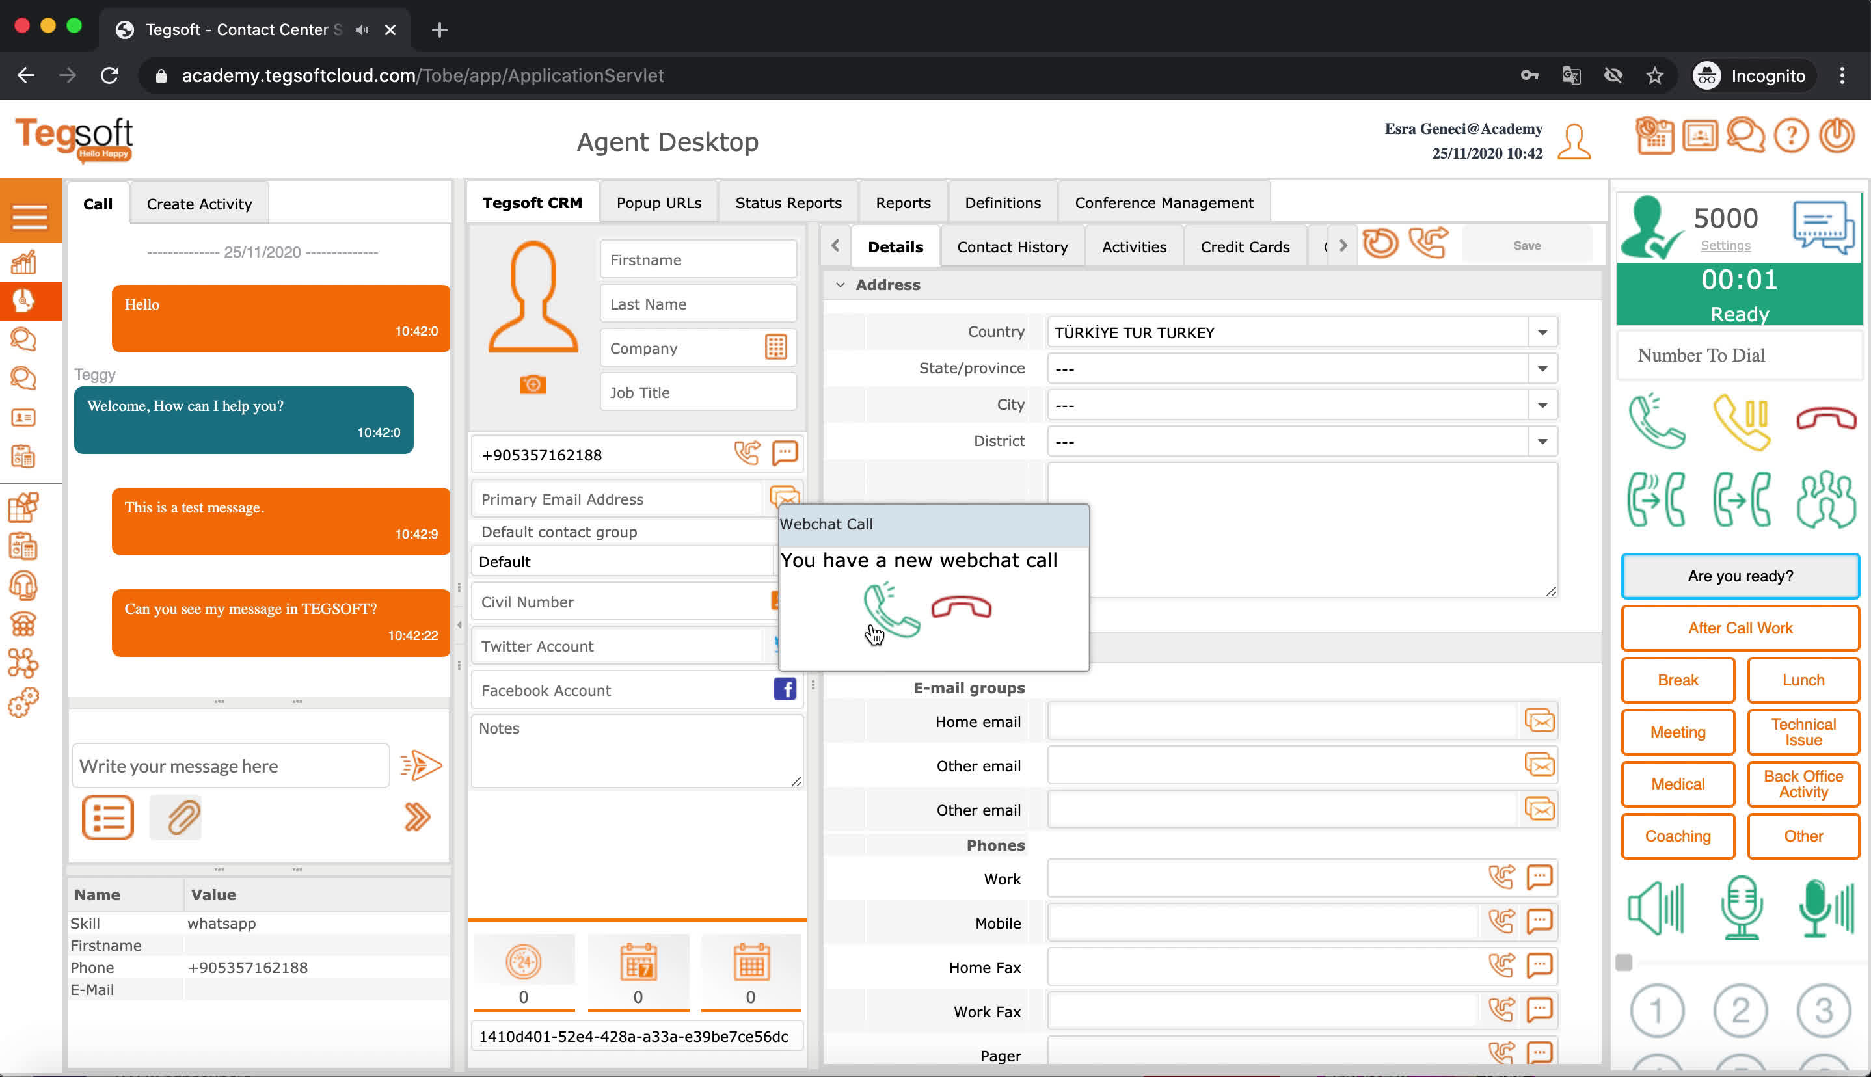
Task: Bookmark this page with star icon
Action: 1654,75
